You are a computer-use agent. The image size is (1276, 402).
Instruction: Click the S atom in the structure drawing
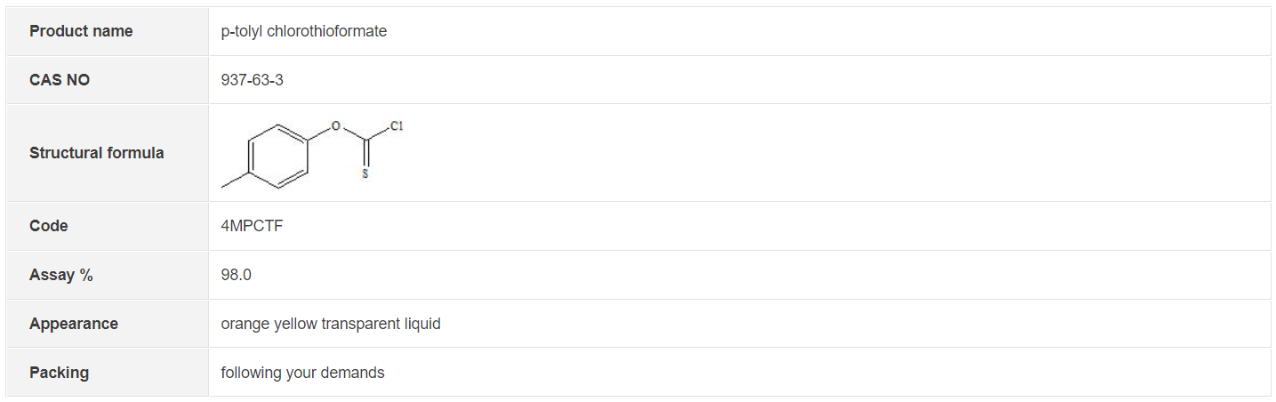pos(365,173)
